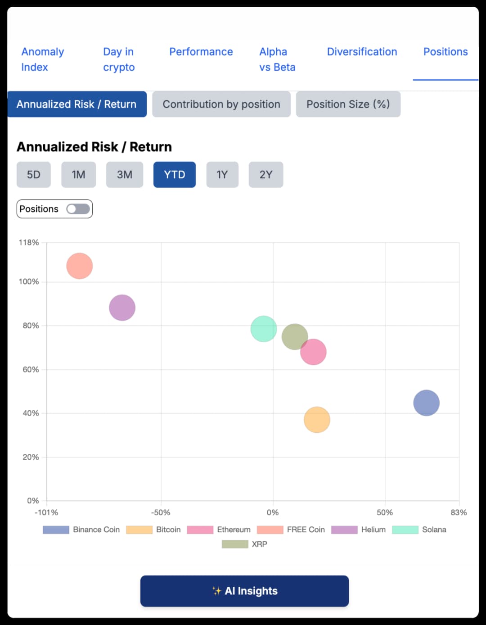Select the Diversification tab
Image resolution: width=486 pixels, height=625 pixels.
(x=362, y=52)
